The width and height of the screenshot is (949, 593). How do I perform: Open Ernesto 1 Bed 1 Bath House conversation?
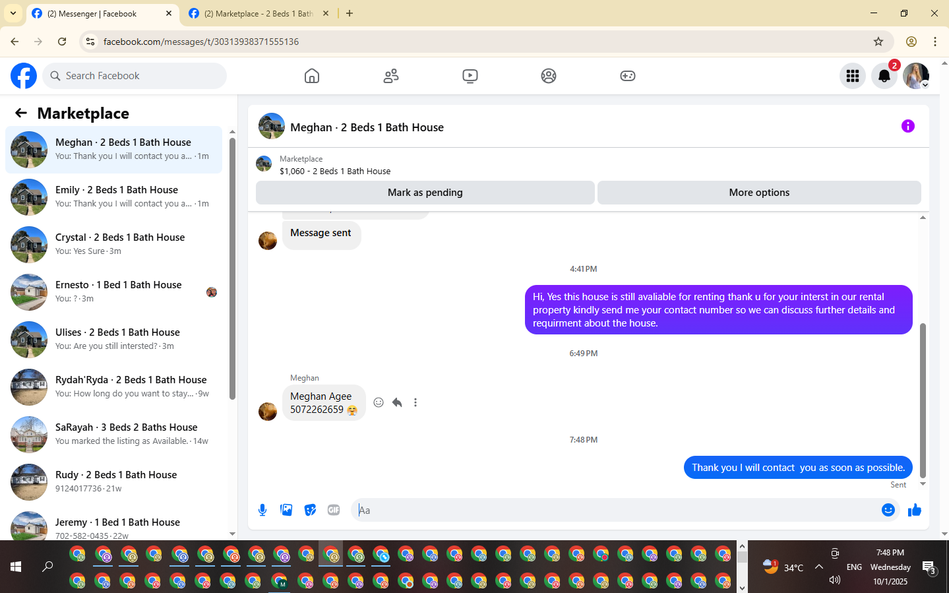tap(113, 292)
